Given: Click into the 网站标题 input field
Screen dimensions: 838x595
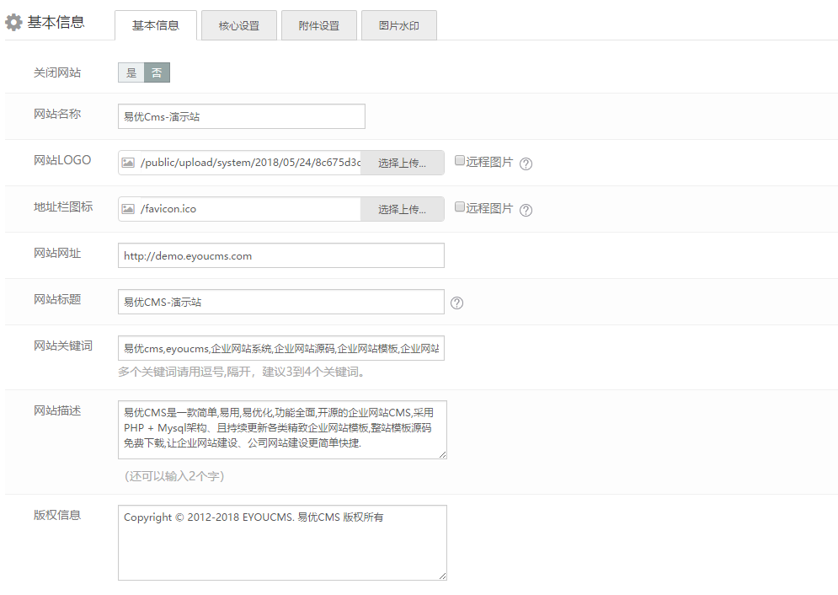Looking at the screenshot, I should pos(281,302).
